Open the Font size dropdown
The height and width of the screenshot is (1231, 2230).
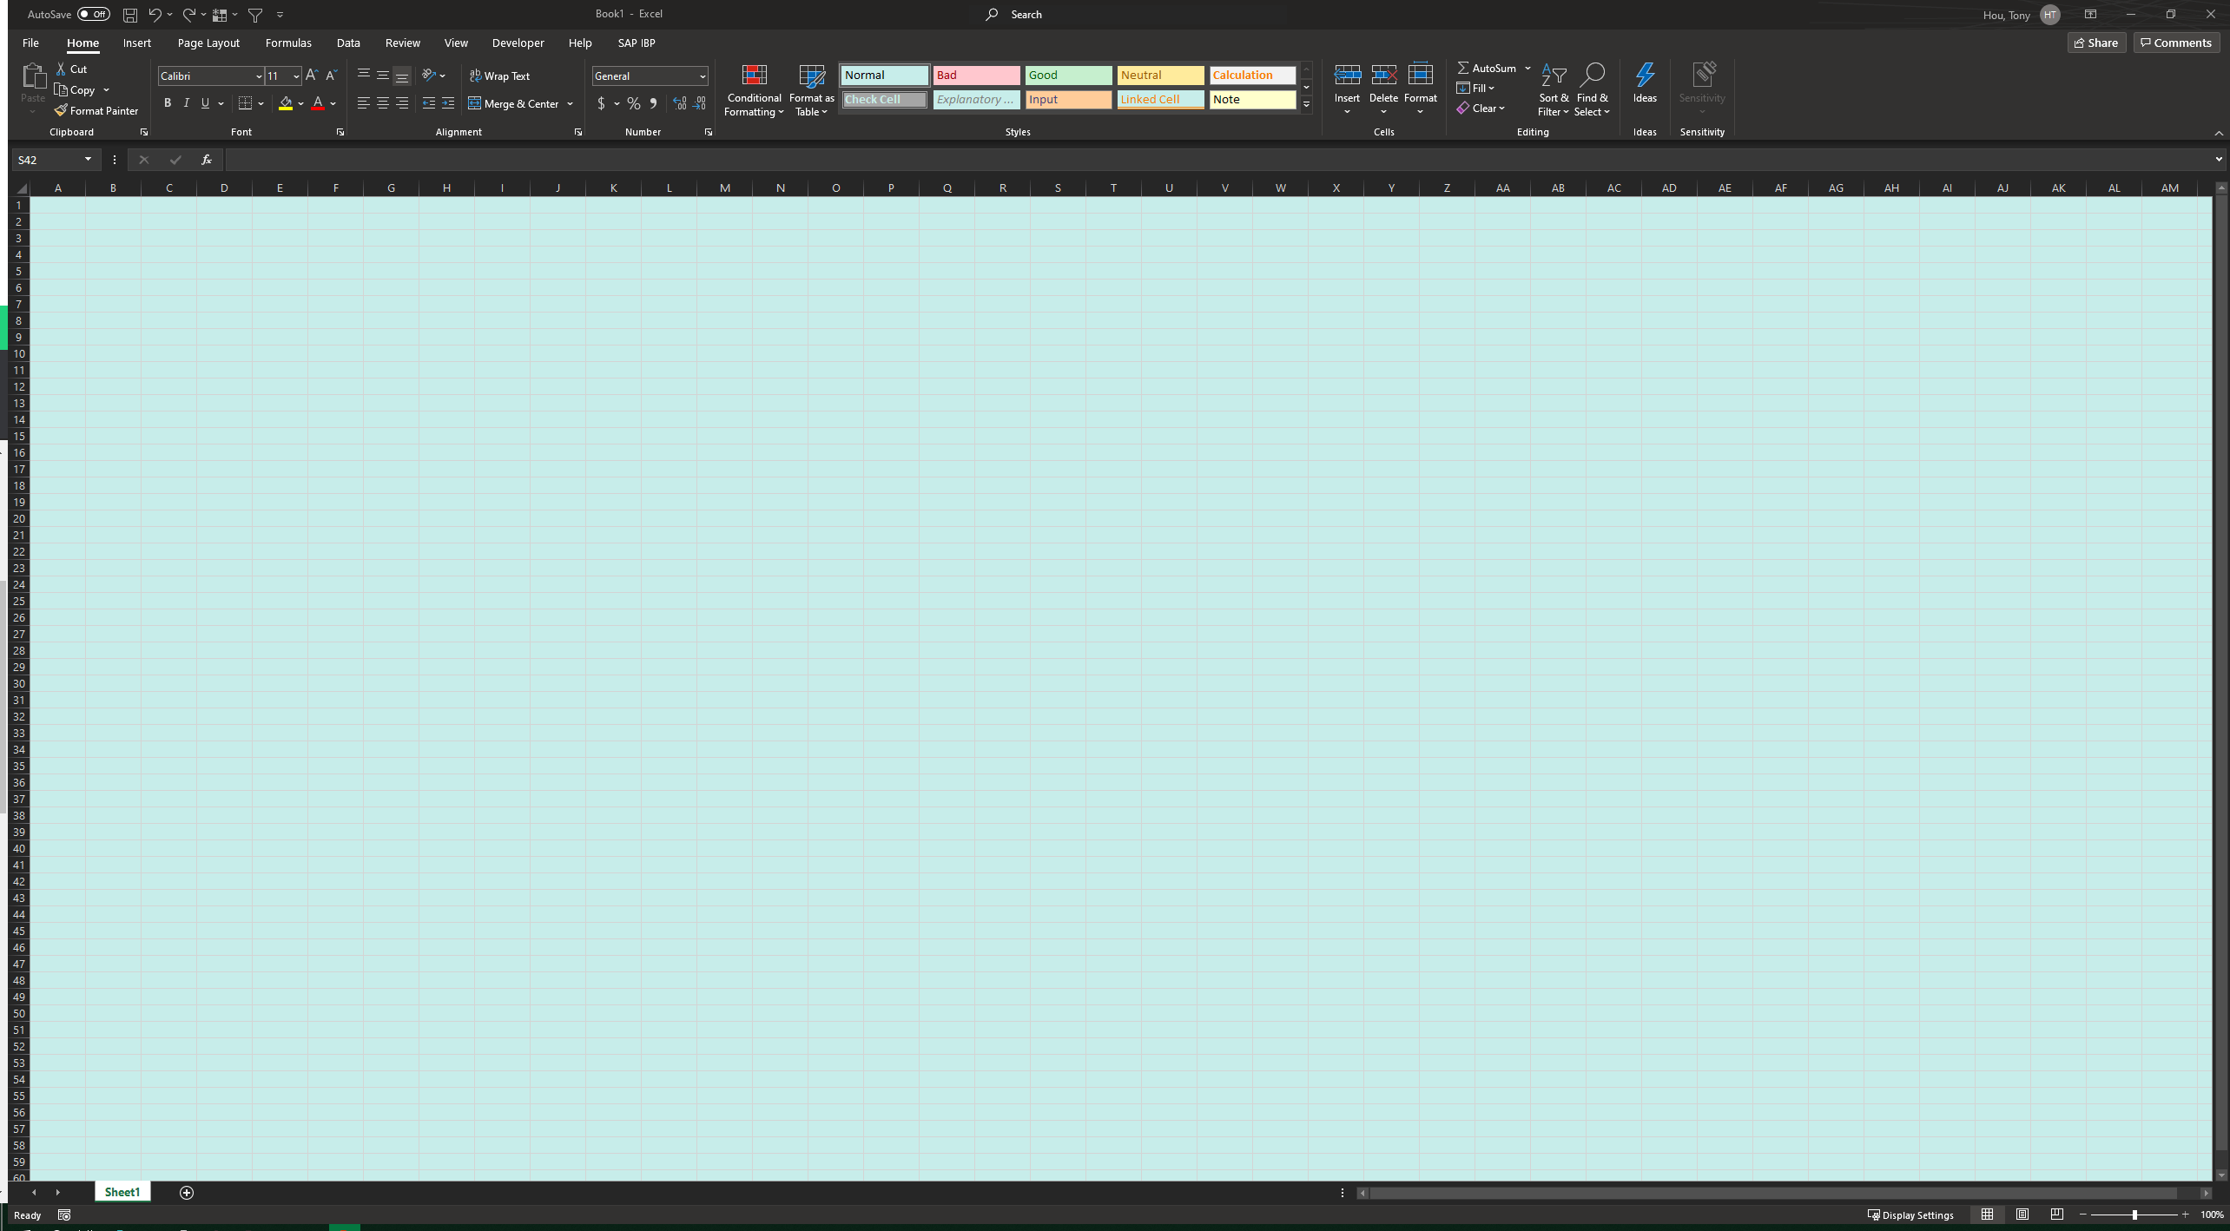(294, 76)
